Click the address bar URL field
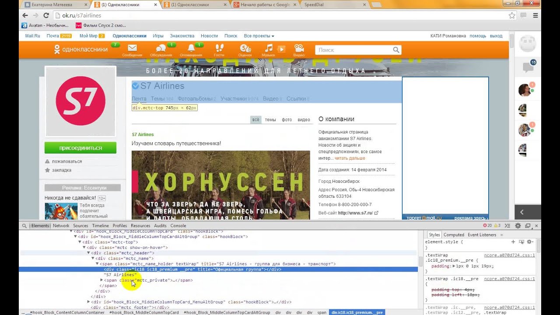This screenshot has height=315, width=560. point(280,15)
